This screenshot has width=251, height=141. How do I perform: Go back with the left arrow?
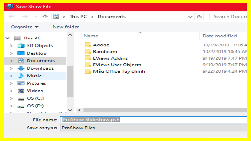[x=11, y=17]
